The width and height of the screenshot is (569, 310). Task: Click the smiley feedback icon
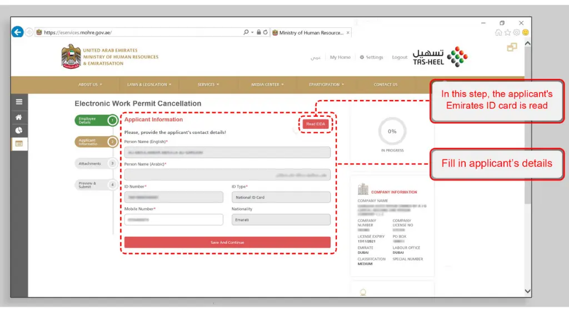(x=526, y=33)
